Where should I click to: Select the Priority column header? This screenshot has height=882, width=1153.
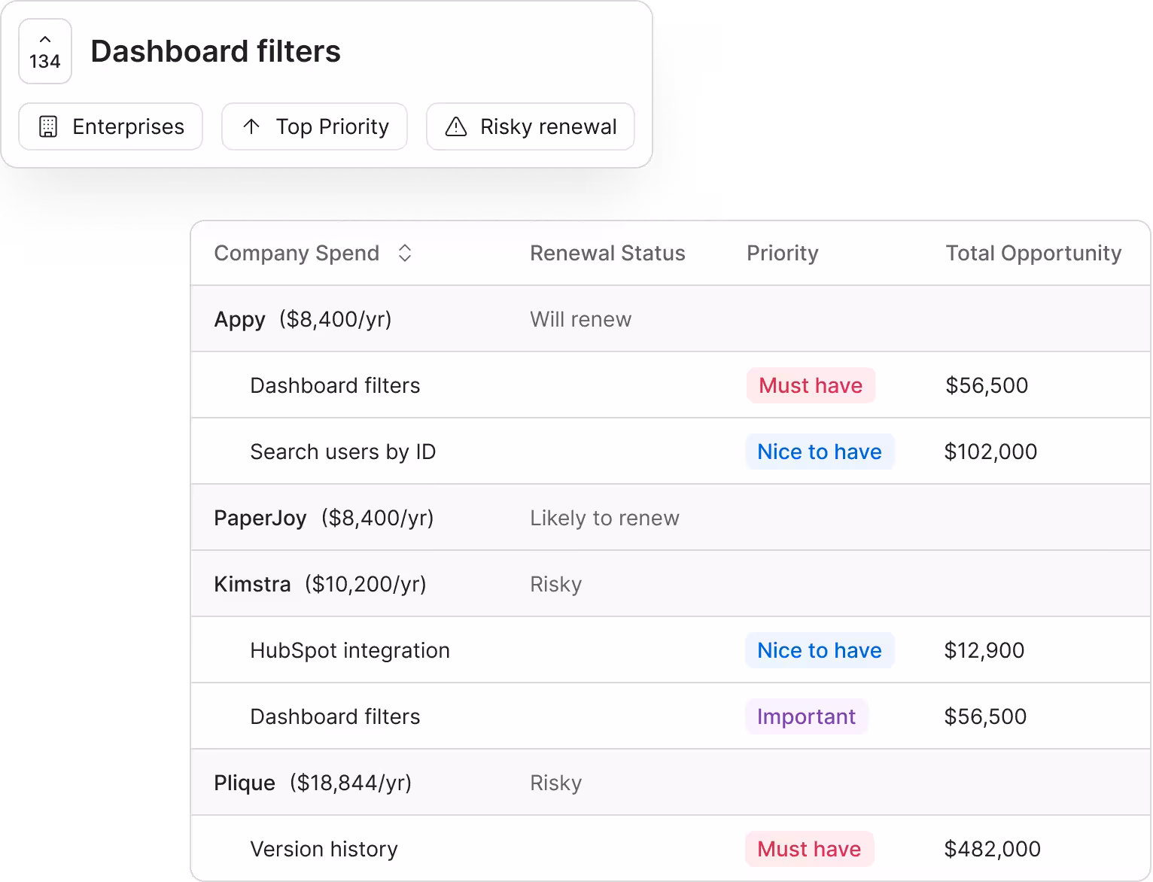(x=782, y=253)
